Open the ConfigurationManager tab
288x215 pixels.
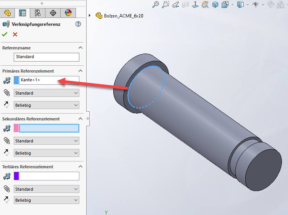point(38,13)
